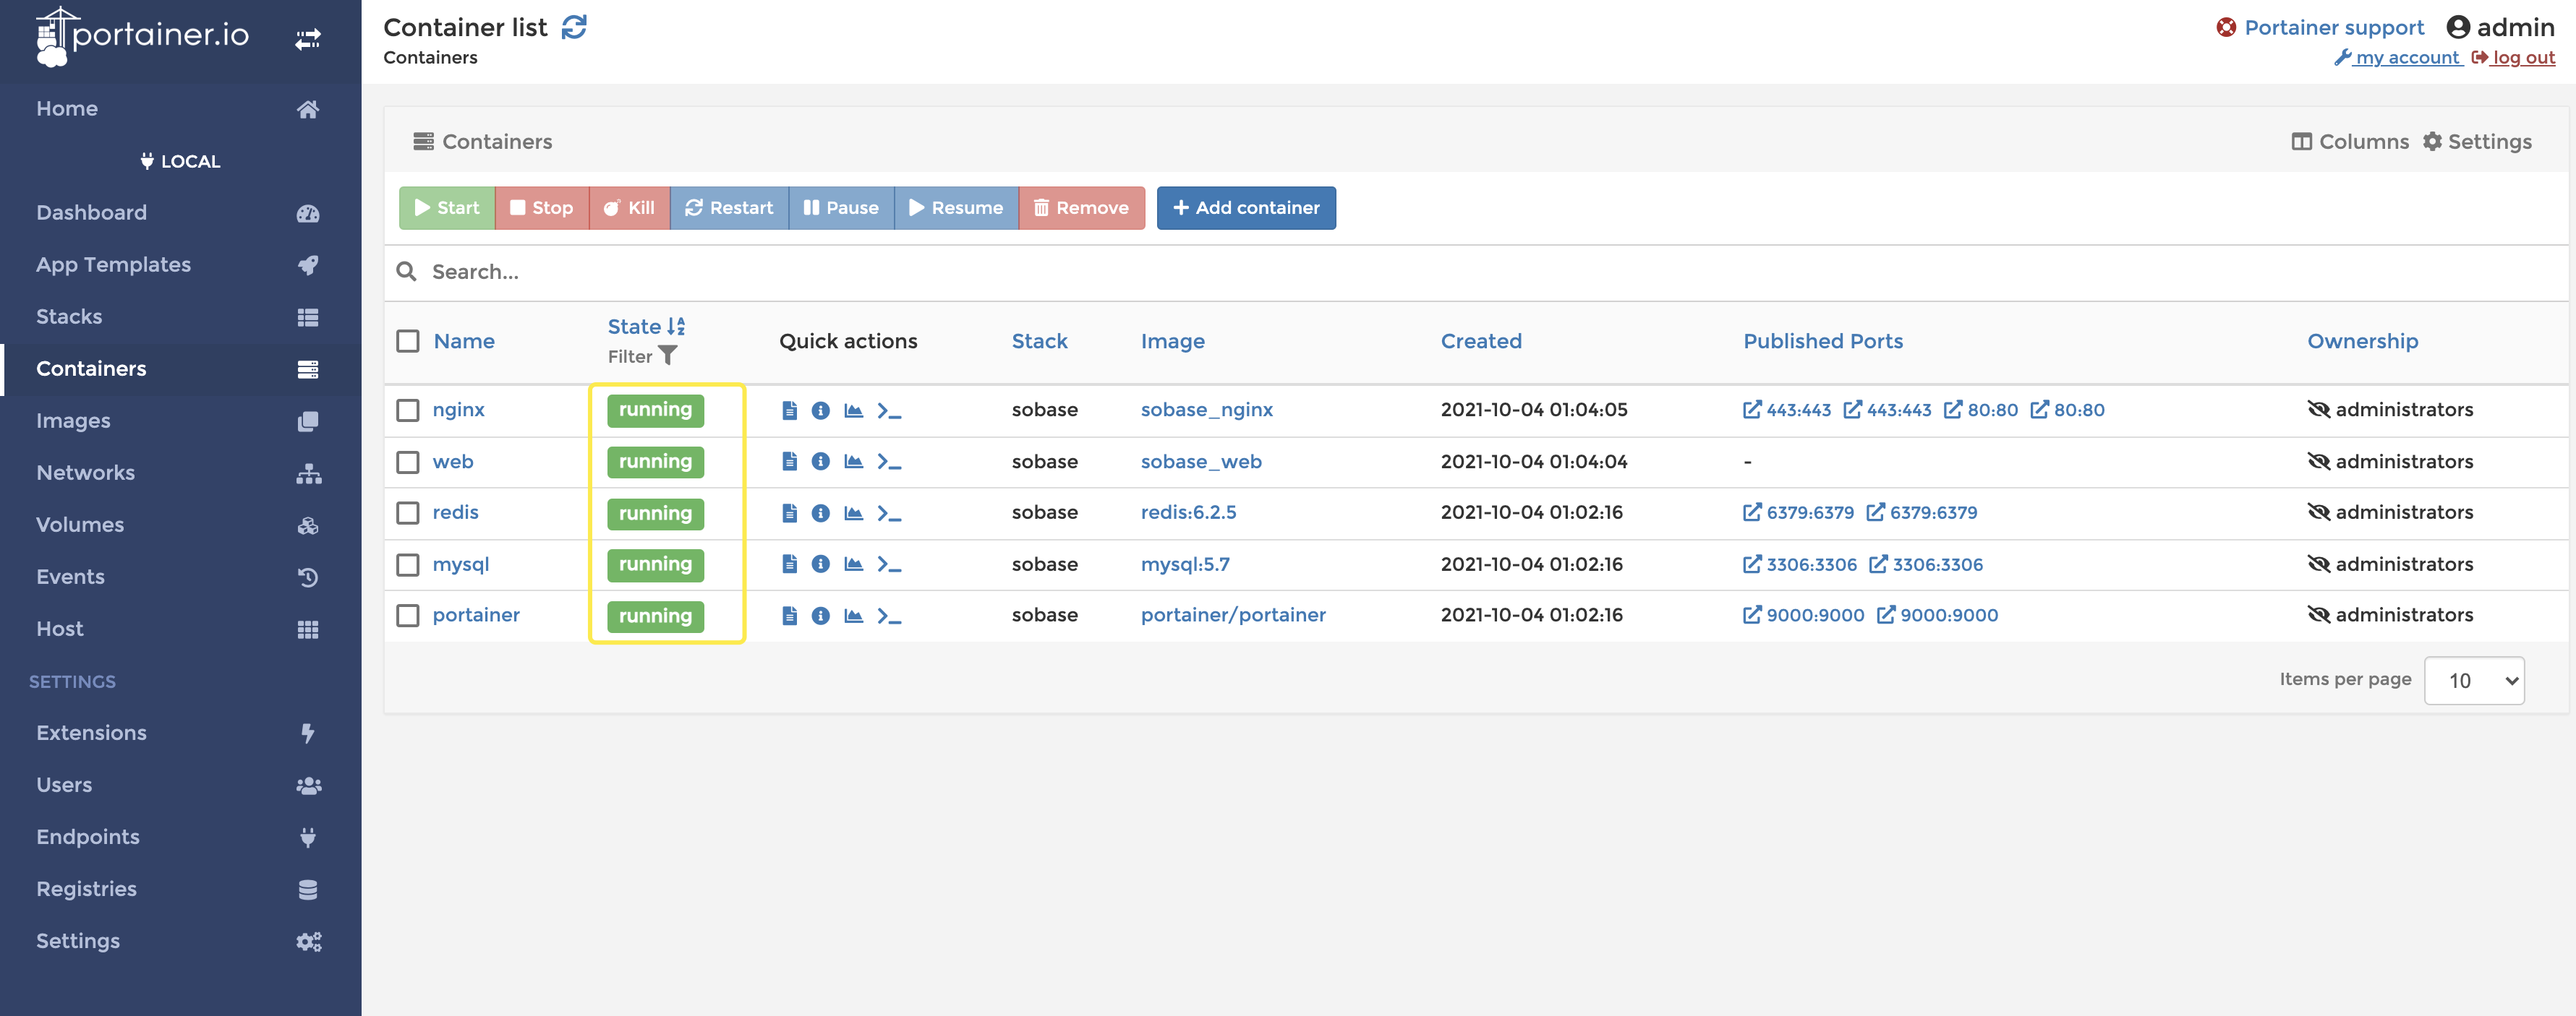2576x1016 pixels.
Task: Open logs icon for portainer container
Action: (x=789, y=616)
